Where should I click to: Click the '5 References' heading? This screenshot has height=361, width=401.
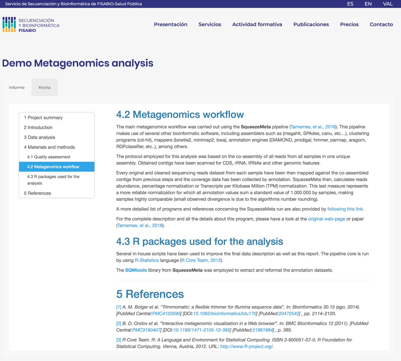click(150, 294)
